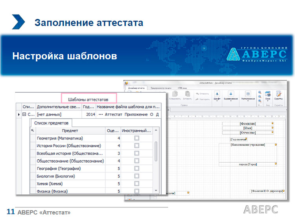Image resolution: width=295 pixels, height=218 pixels.
Task: Toggle foreign checkbox for Геометрия (Математика)
Action: pos(137,138)
